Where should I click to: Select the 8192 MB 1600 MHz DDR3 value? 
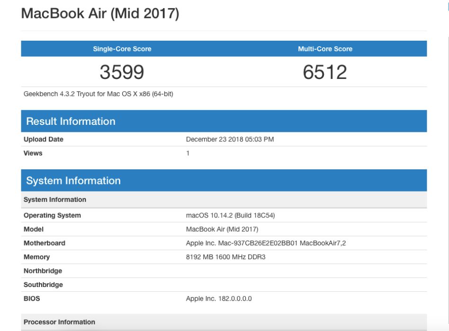(225, 257)
